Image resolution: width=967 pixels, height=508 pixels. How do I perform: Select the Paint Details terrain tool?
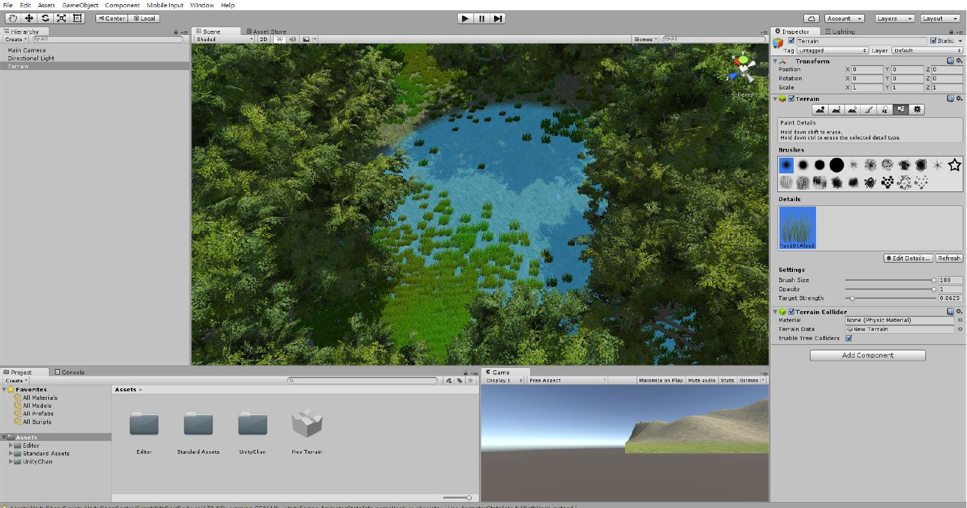coord(901,109)
